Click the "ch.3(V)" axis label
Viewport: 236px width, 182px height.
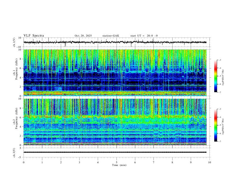[14, 153]
